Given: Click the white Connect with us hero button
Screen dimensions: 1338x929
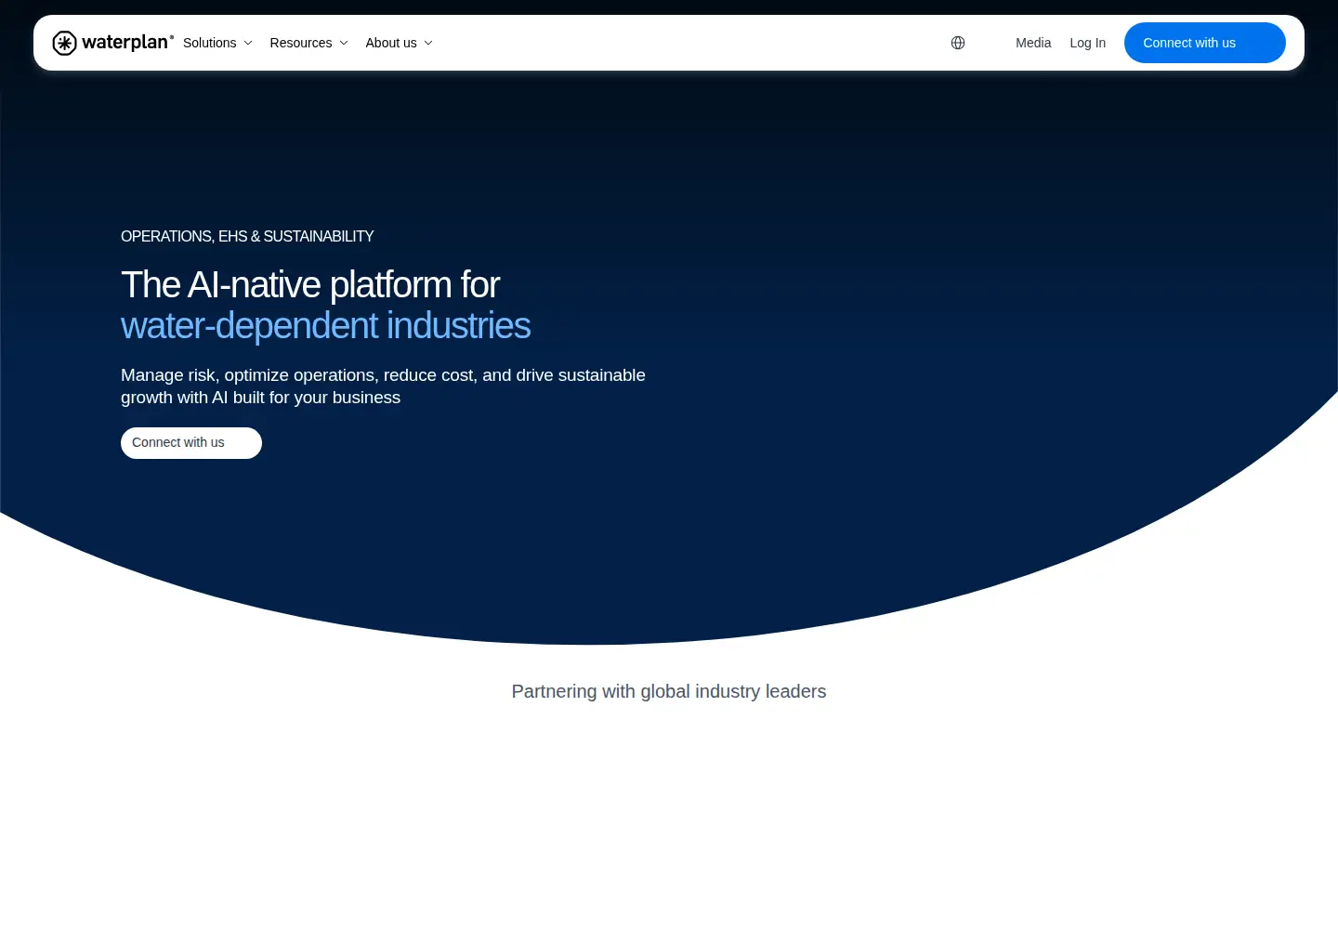Looking at the screenshot, I should pyautogui.click(x=191, y=443).
